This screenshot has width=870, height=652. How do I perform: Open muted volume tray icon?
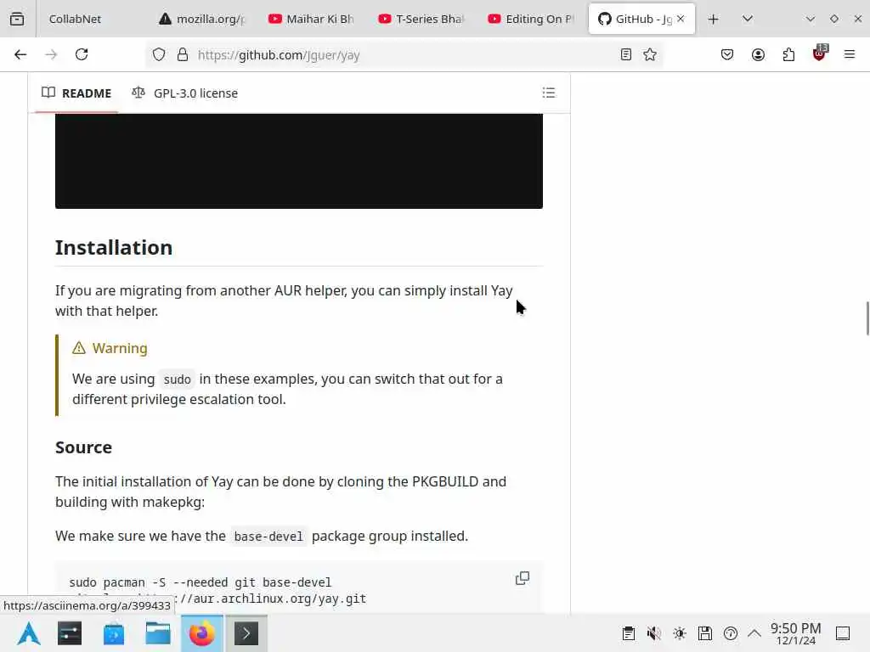point(654,633)
